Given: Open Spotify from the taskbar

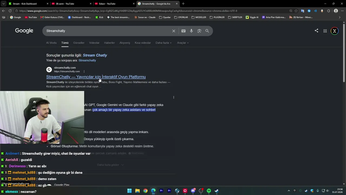Looking at the screenshot, I should point(209,191).
